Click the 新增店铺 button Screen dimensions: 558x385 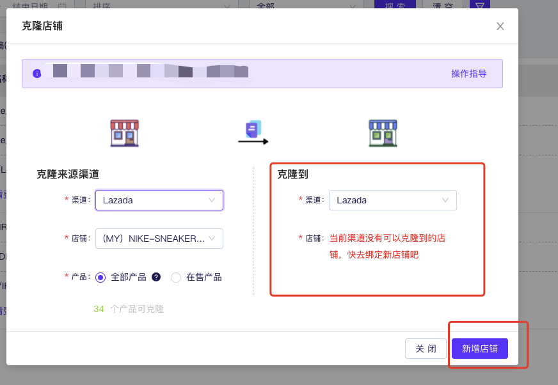pyautogui.click(x=480, y=349)
